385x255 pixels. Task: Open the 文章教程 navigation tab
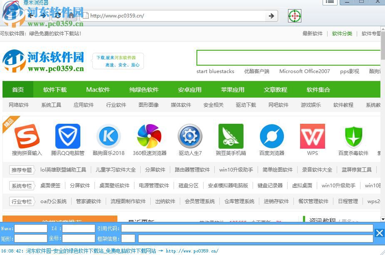(276, 90)
